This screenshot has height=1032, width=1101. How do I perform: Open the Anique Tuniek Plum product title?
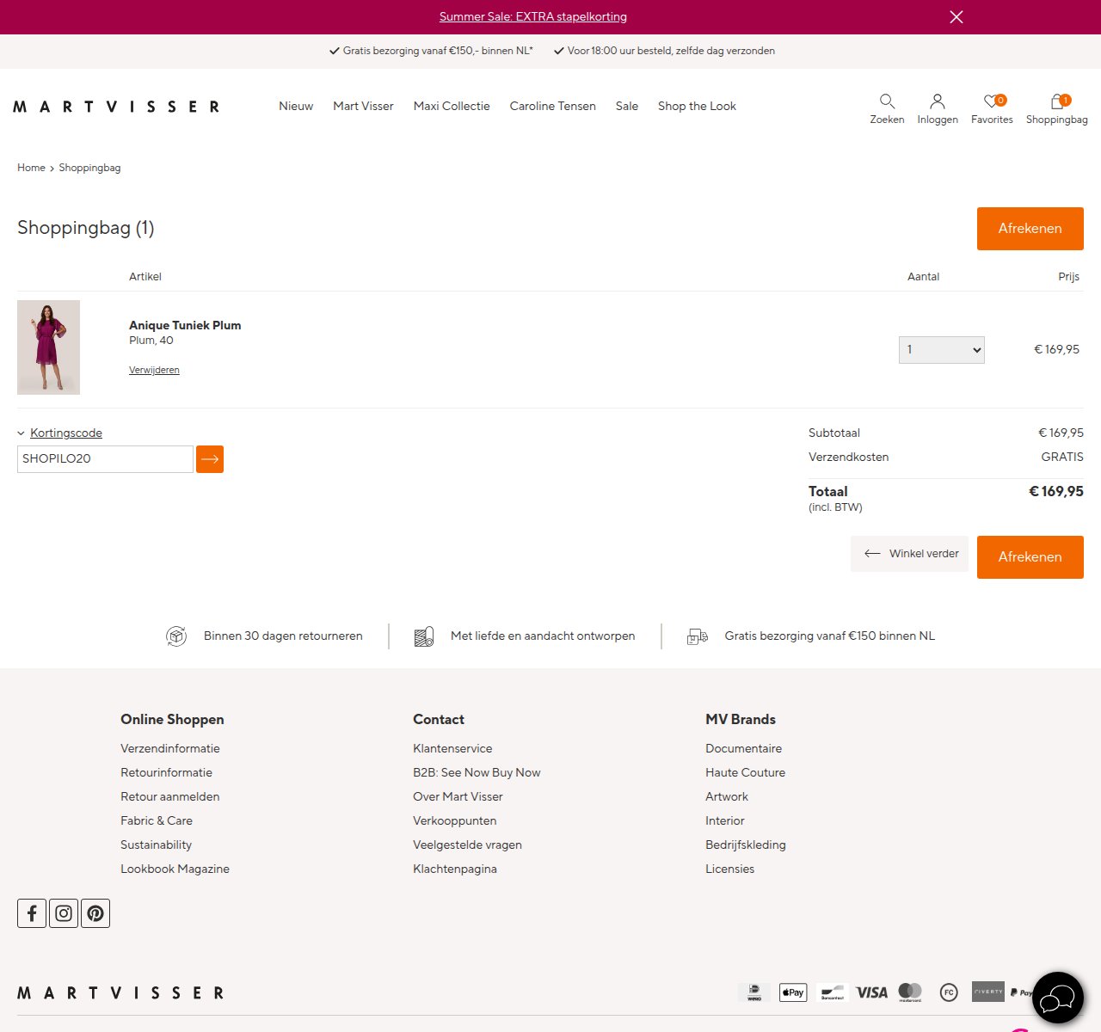[185, 325]
